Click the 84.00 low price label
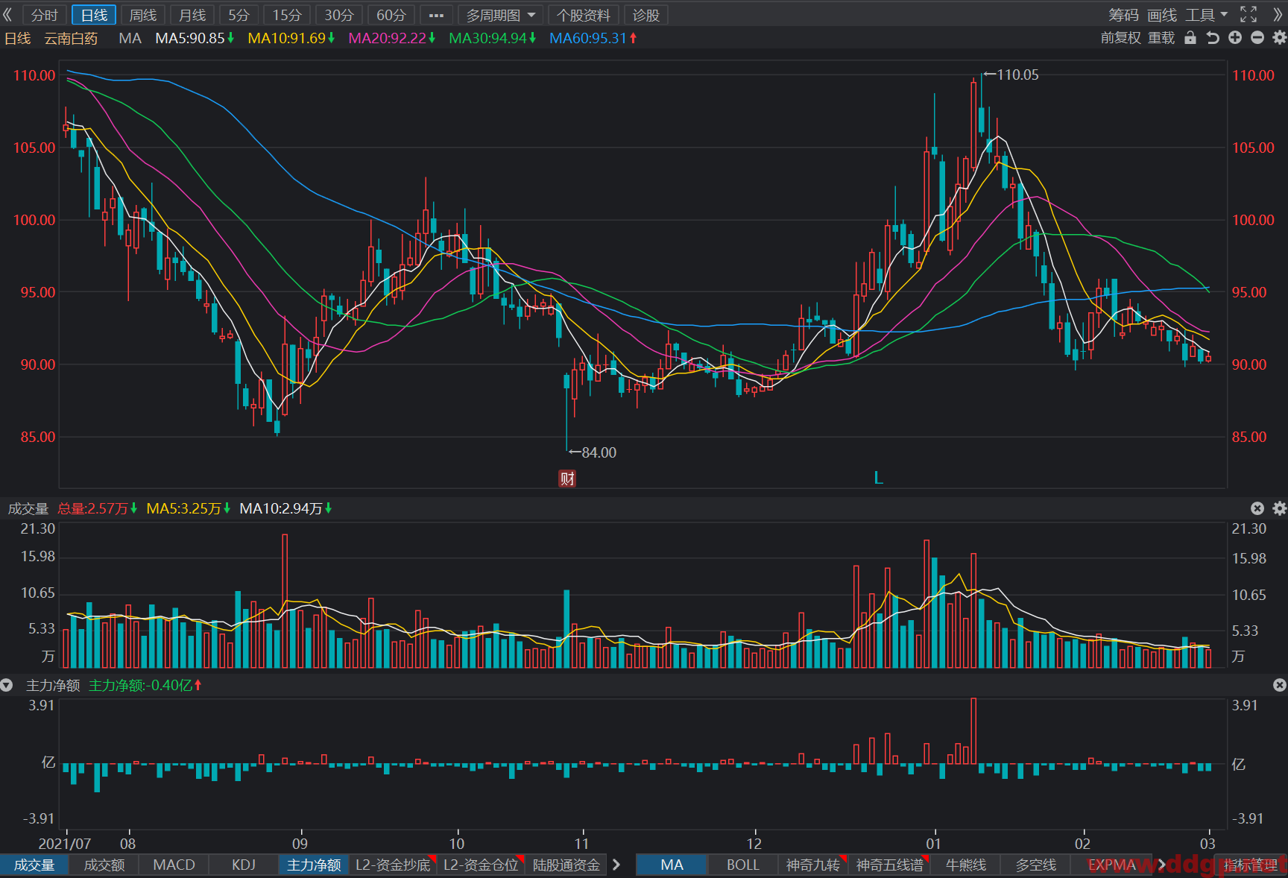 [599, 452]
